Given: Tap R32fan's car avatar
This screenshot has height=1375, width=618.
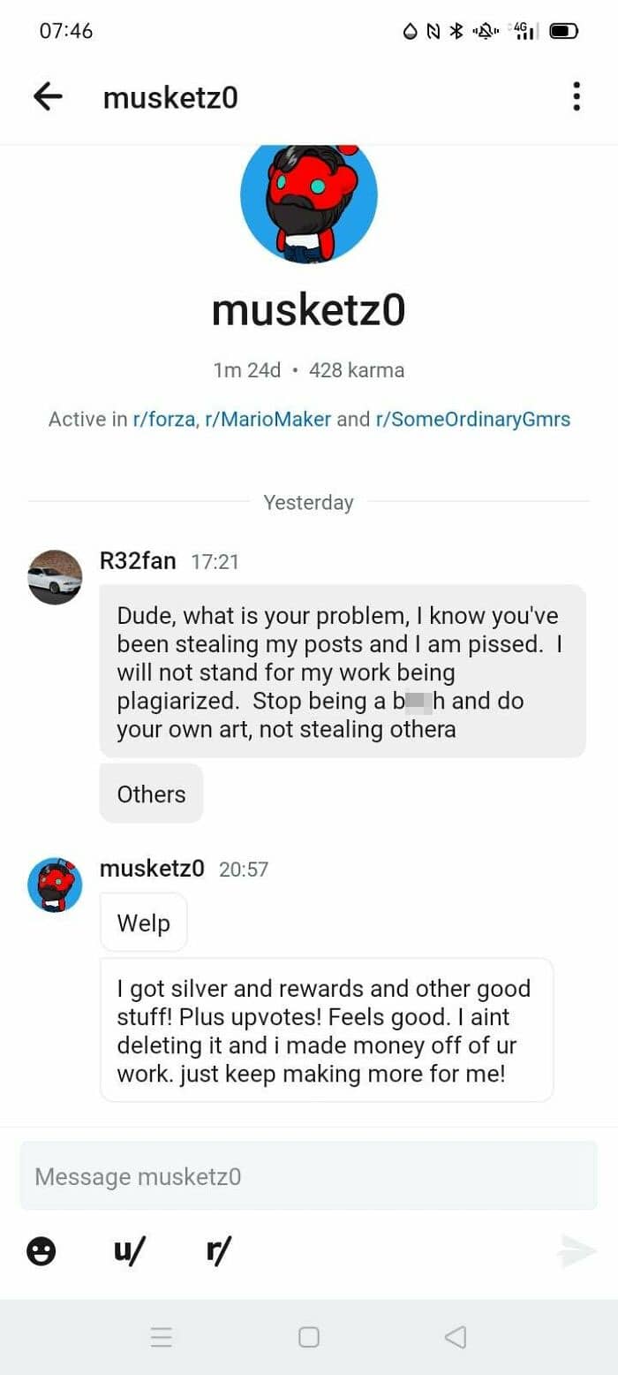Looking at the screenshot, I should (x=55, y=577).
